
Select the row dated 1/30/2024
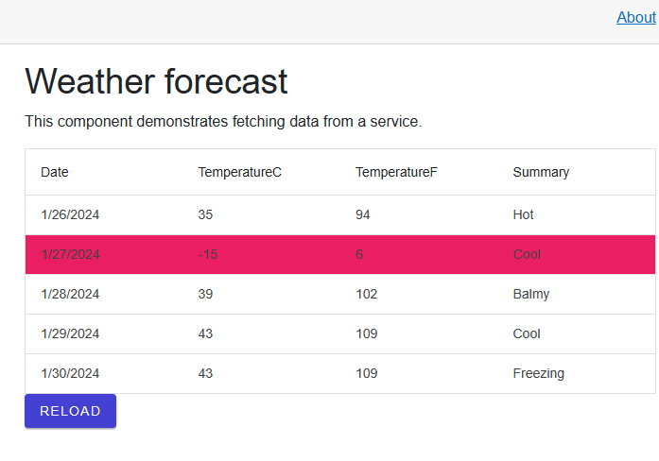tap(340, 373)
